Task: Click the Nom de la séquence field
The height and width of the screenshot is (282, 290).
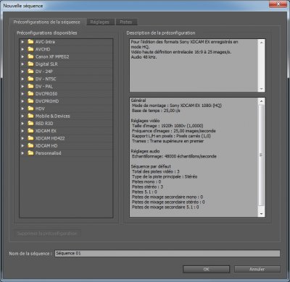Action: pyautogui.click(x=167, y=253)
